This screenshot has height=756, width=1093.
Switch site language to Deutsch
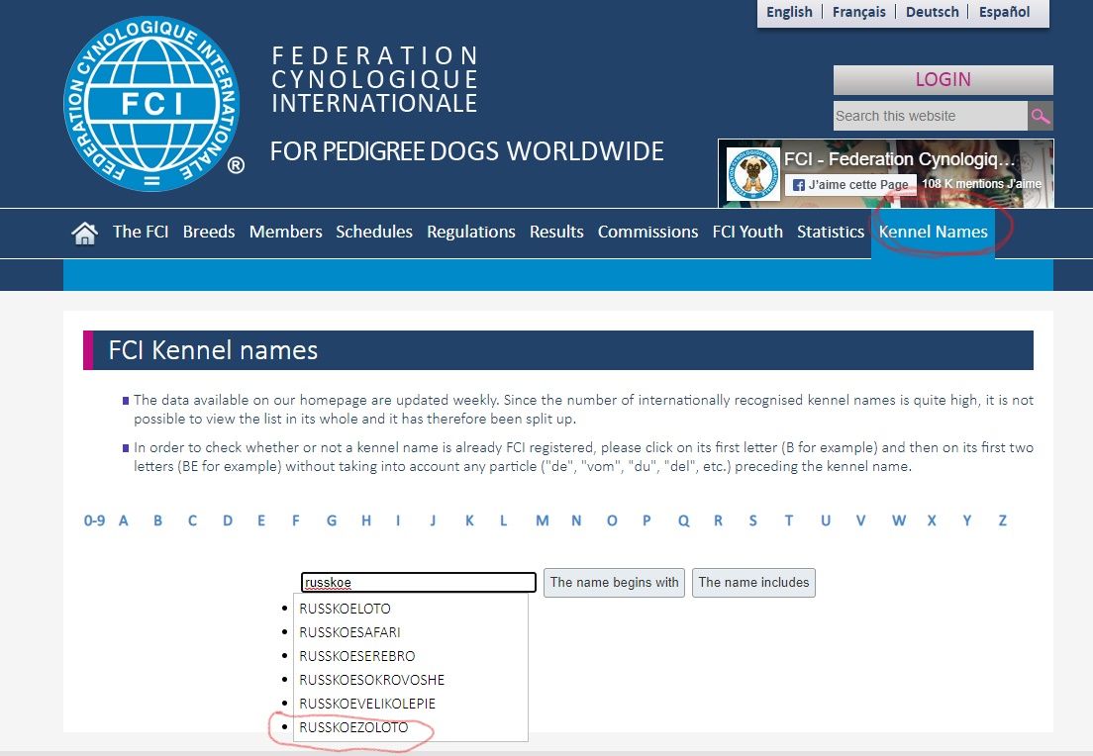click(x=932, y=12)
